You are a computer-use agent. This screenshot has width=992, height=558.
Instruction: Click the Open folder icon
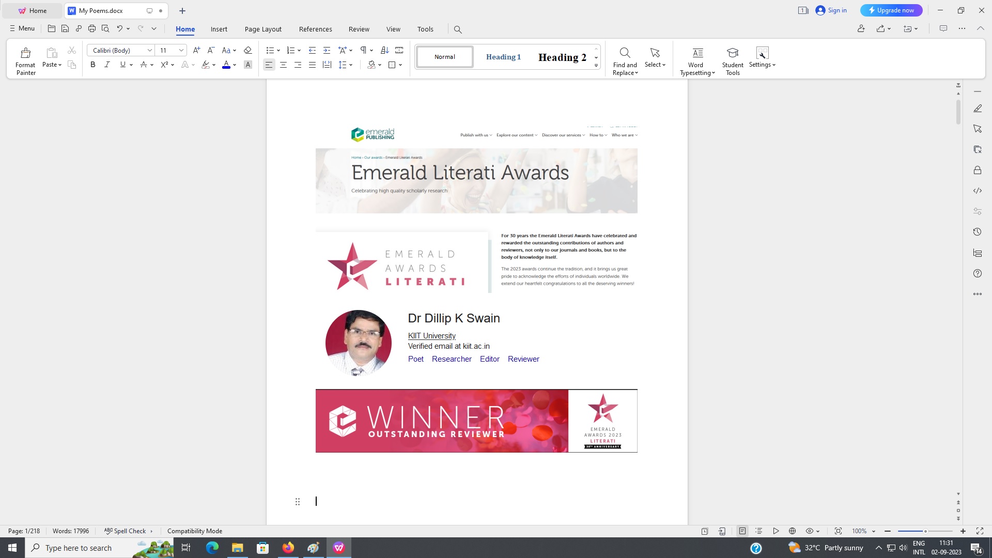[52, 29]
